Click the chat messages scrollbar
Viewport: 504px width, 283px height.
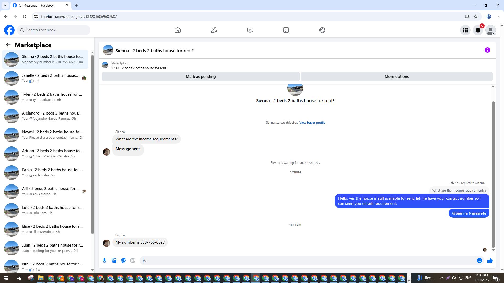(493, 174)
